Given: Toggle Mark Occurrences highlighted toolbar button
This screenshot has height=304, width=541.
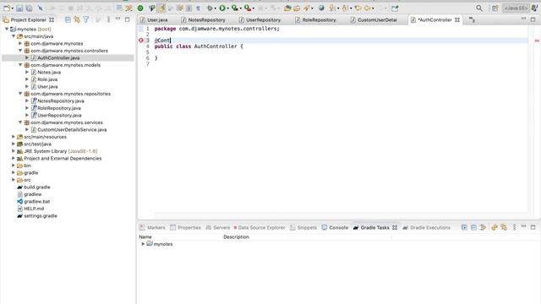Looking at the screenshot, I should (161, 8).
